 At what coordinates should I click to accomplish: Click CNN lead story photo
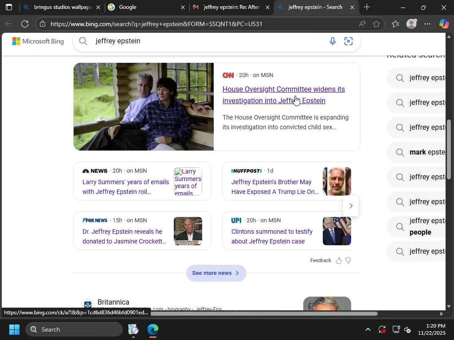click(143, 106)
